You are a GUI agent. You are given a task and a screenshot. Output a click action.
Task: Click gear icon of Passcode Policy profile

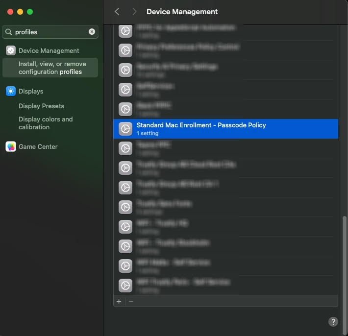point(125,129)
